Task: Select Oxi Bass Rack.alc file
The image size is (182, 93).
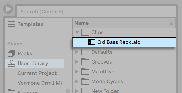Action: (124, 42)
